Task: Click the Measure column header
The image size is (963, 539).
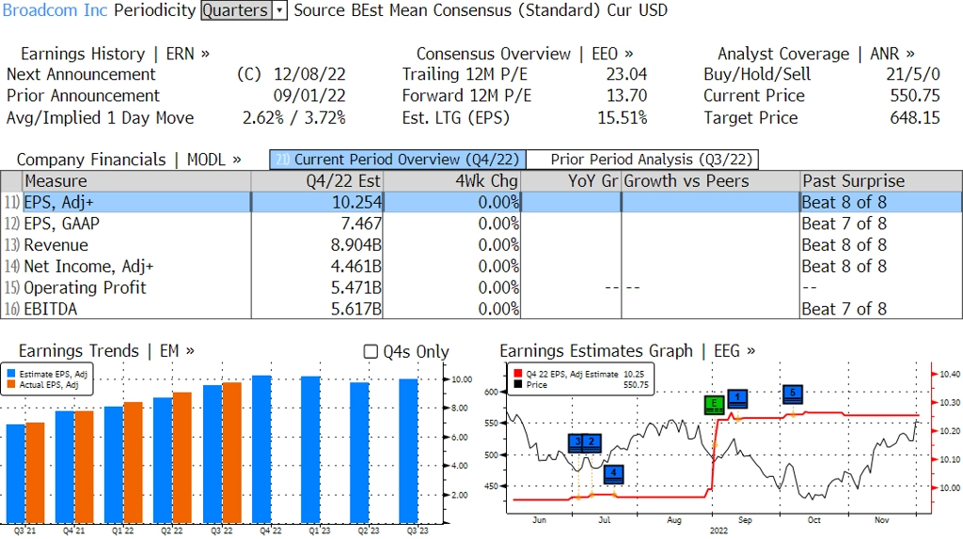Action: [137, 181]
